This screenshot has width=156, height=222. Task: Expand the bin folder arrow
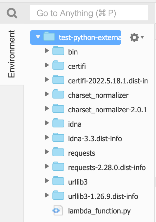[47, 51]
